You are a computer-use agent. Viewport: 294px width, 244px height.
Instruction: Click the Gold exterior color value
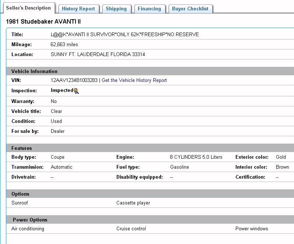(x=281, y=157)
